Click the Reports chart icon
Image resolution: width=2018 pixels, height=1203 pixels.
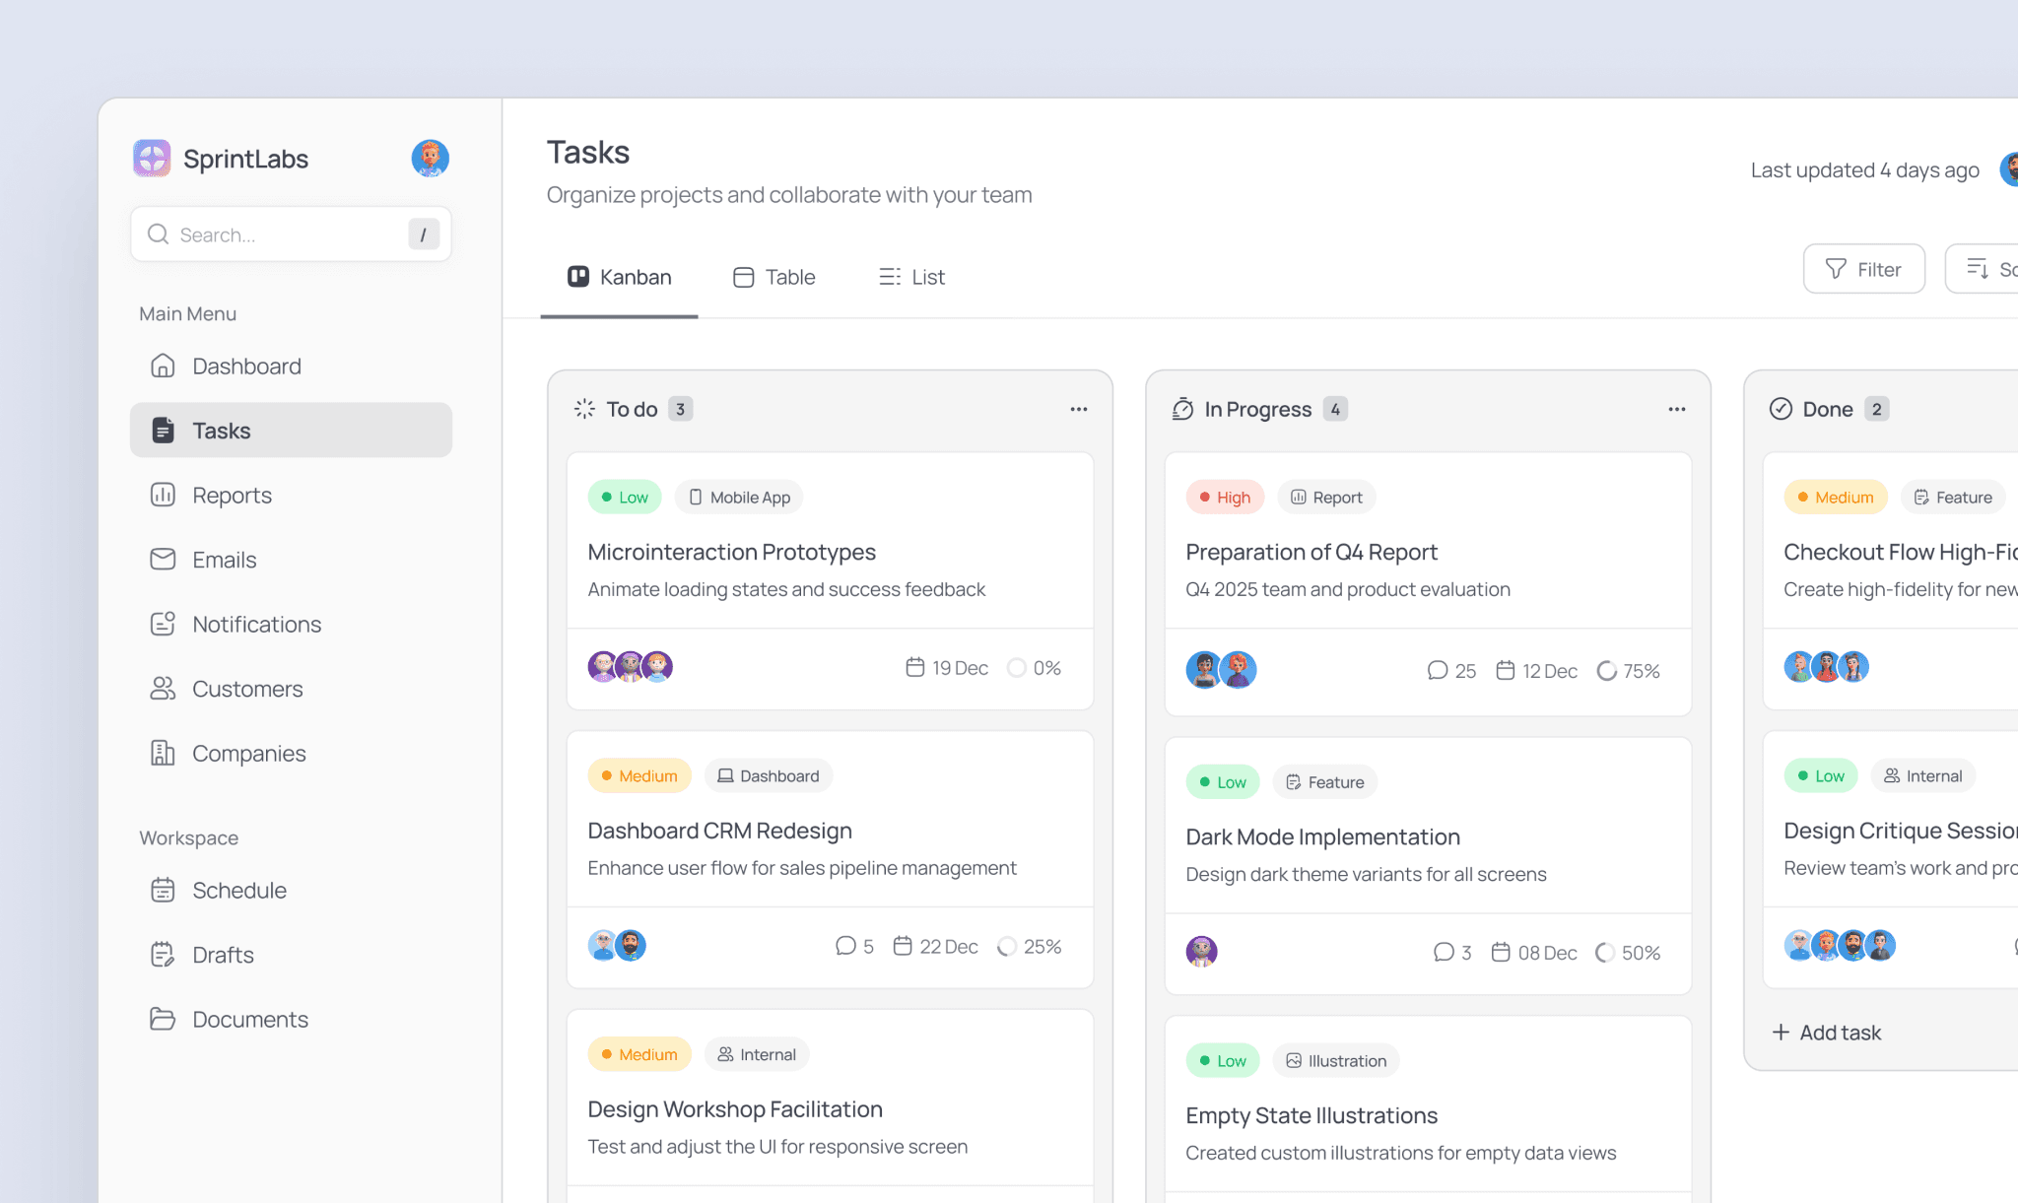click(163, 496)
